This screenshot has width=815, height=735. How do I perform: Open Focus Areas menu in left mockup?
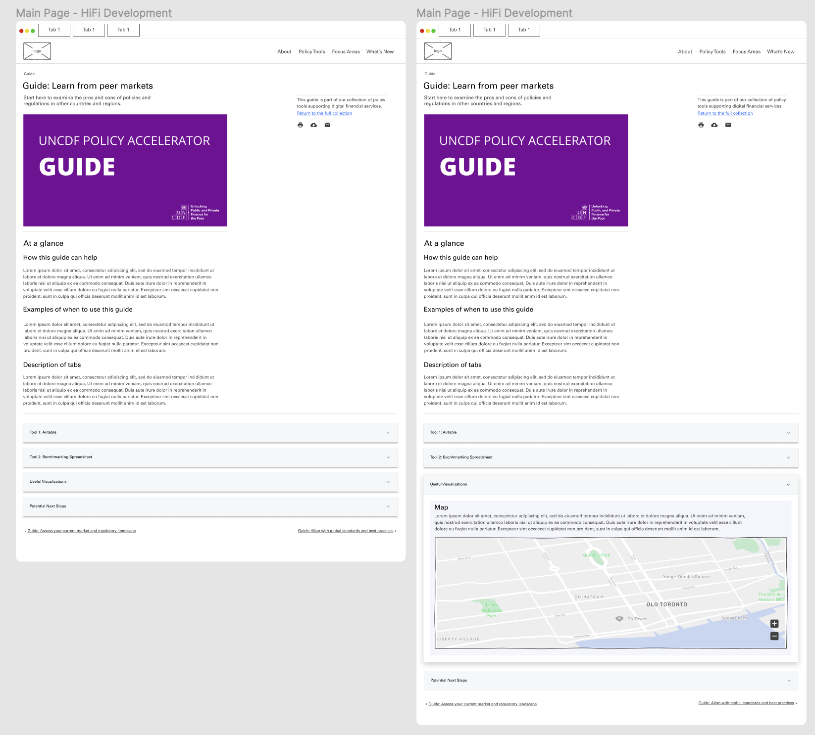(346, 51)
